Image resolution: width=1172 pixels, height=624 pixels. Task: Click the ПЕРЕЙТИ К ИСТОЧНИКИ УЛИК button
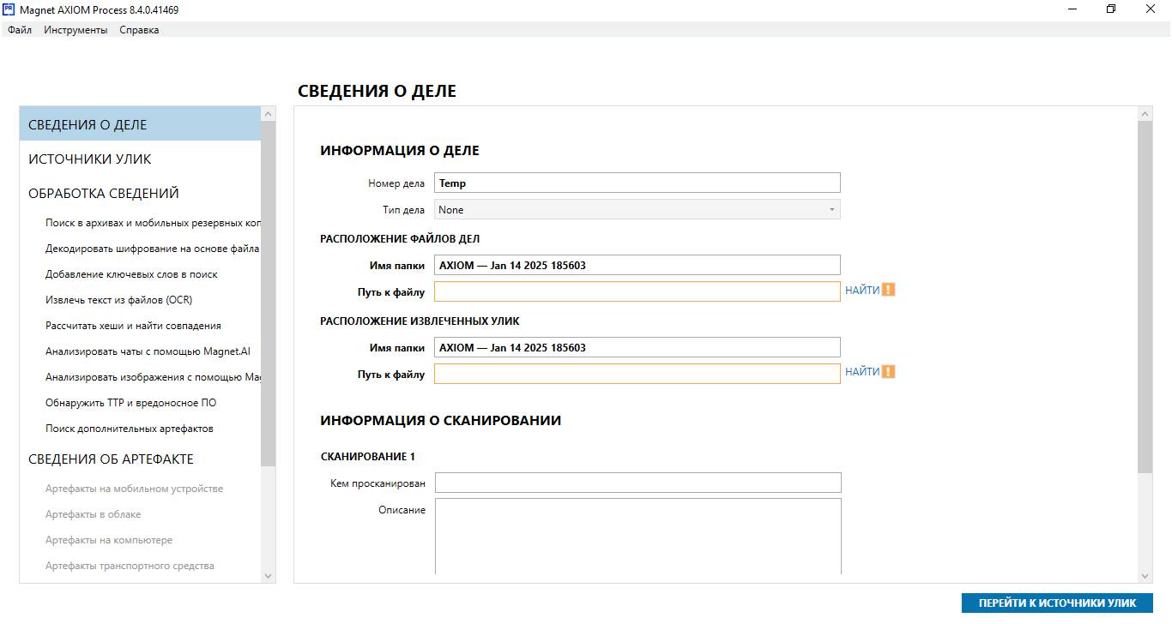pos(1057,603)
